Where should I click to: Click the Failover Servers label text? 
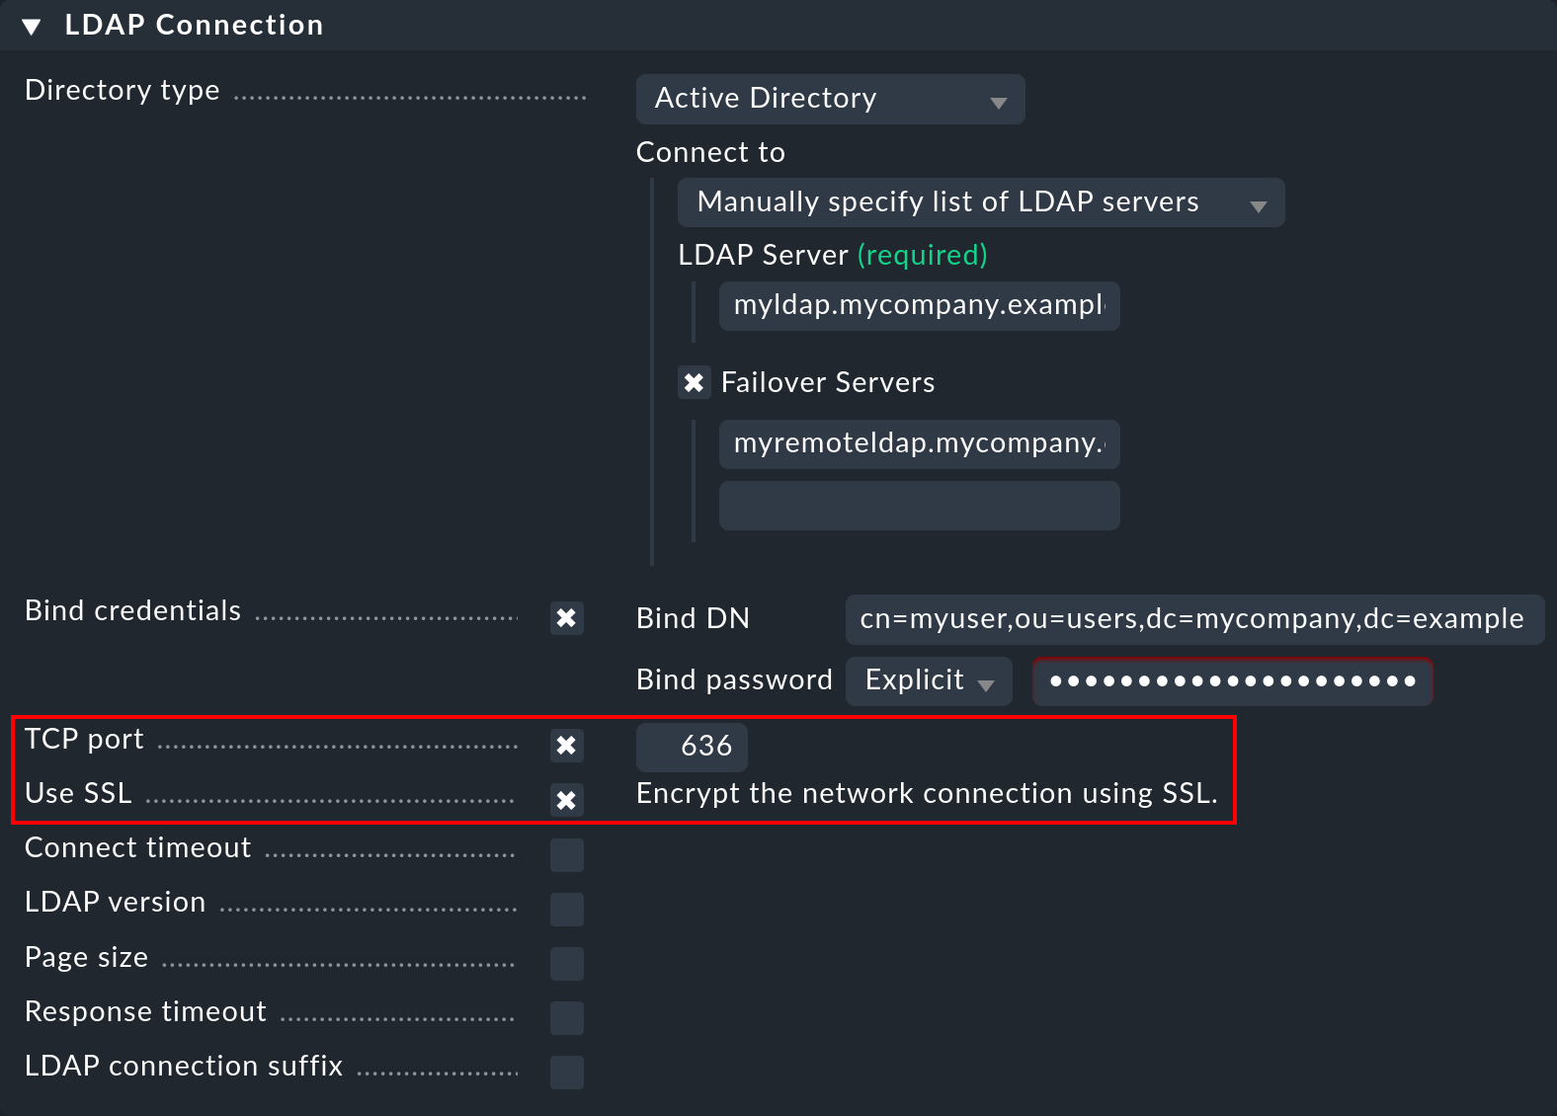coord(828,383)
